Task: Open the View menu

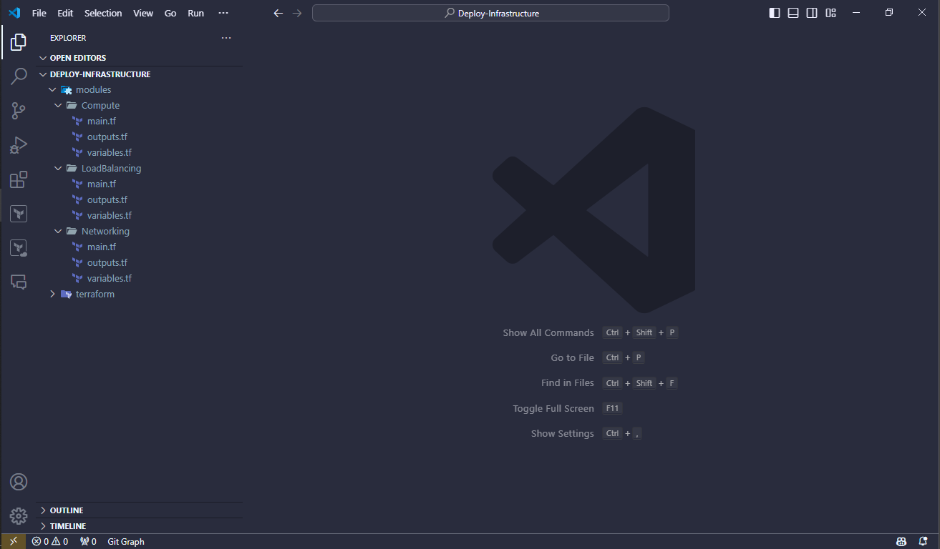Action: click(x=143, y=13)
